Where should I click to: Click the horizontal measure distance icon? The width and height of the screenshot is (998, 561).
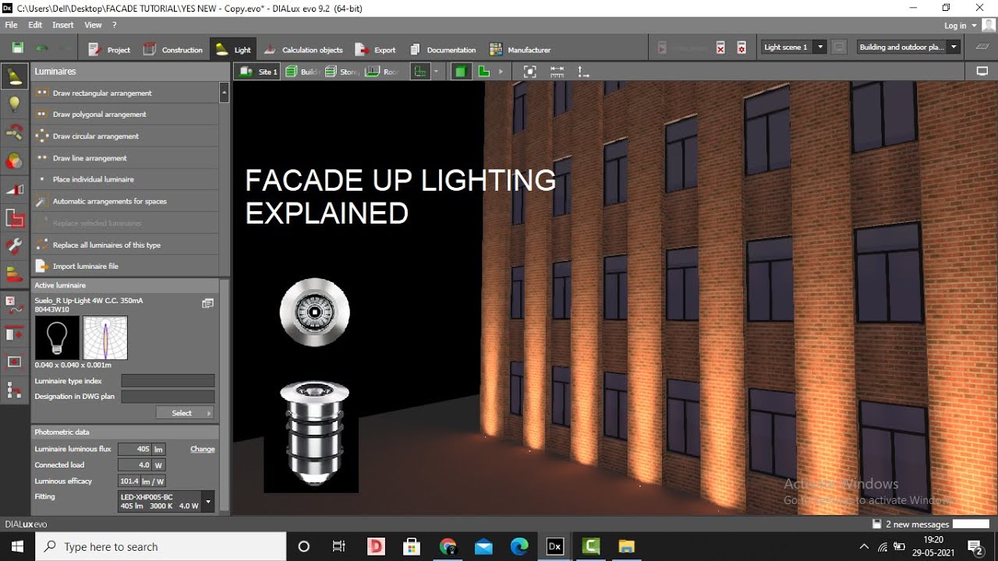click(557, 72)
